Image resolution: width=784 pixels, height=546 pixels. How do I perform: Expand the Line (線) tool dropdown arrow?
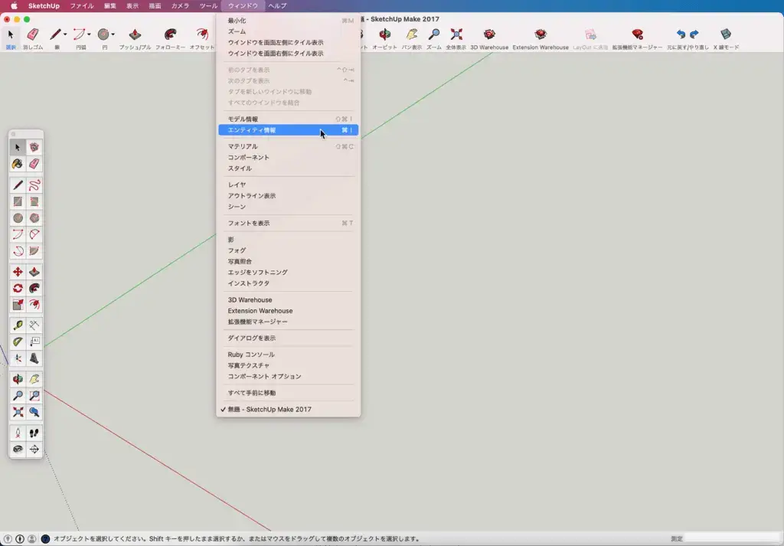65,34
